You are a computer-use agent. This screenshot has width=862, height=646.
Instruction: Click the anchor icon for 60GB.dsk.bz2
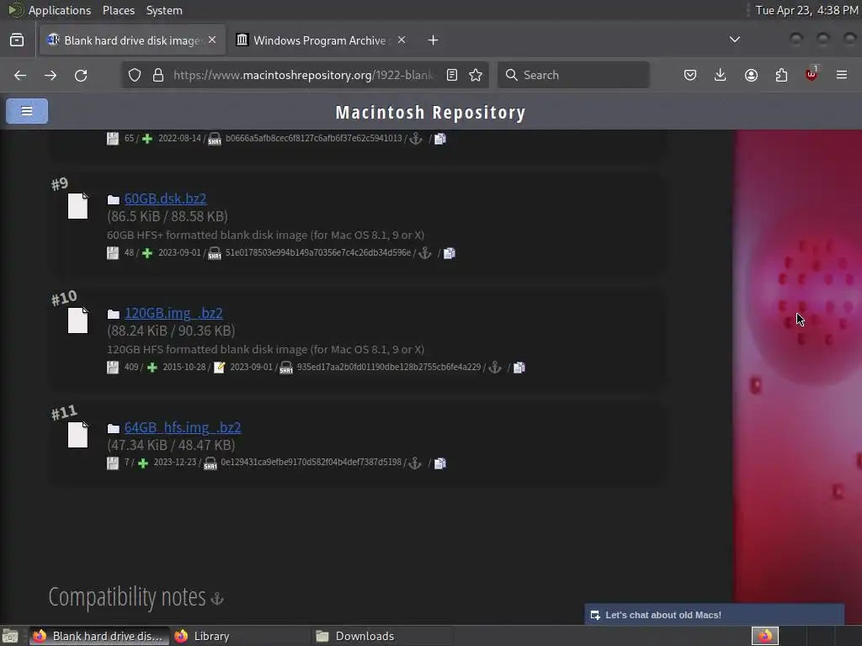pyautogui.click(x=425, y=253)
